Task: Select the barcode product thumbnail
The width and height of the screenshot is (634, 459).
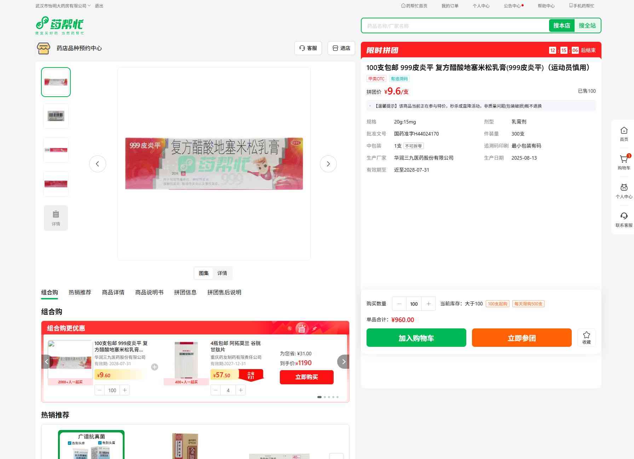Action: point(56,116)
